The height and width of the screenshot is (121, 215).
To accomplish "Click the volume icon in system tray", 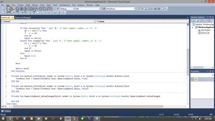I will pos(200,119).
